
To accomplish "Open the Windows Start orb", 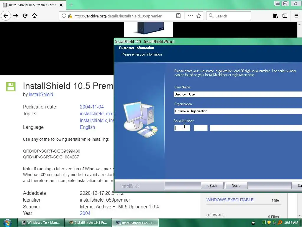I will point(7,223).
